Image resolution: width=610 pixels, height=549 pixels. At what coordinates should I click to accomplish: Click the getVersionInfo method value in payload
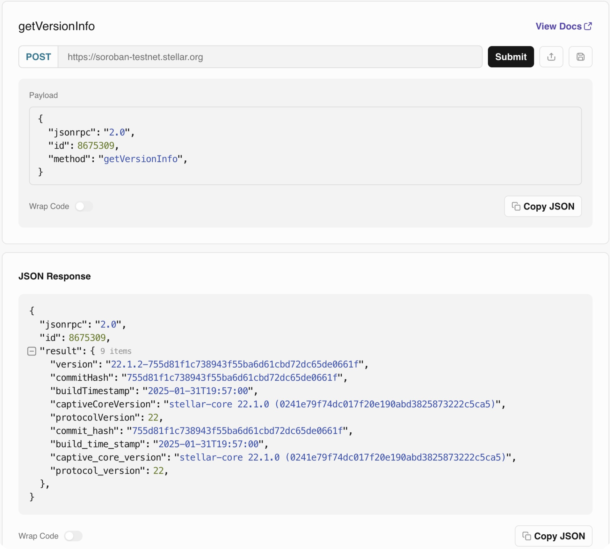click(x=141, y=159)
